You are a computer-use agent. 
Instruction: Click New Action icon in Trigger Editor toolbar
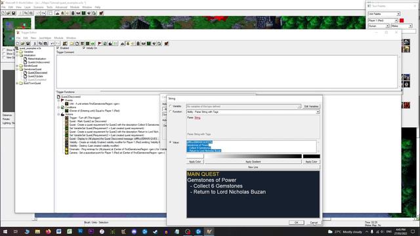click(110, 44)
